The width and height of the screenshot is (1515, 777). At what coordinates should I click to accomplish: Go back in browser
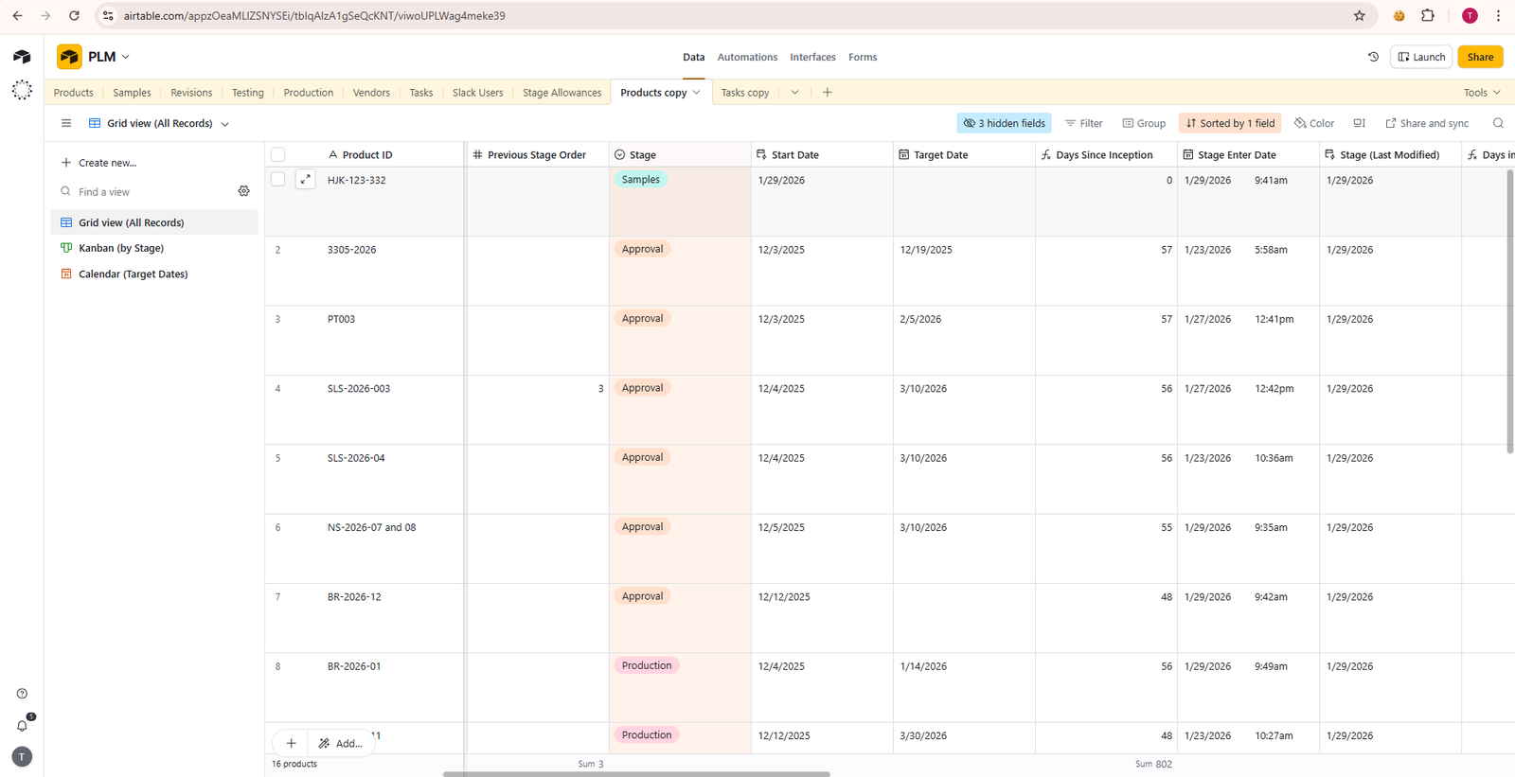[17, 16]
